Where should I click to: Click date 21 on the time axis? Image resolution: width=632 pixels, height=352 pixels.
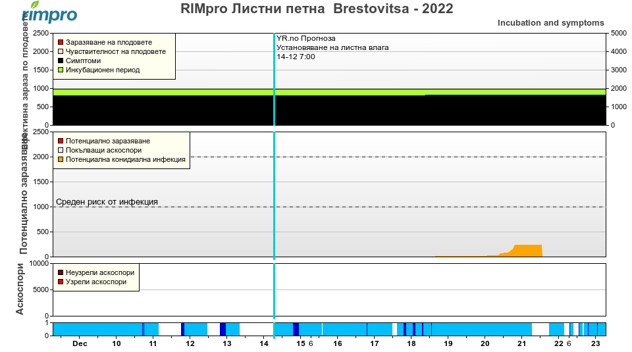tap(522, 343)
